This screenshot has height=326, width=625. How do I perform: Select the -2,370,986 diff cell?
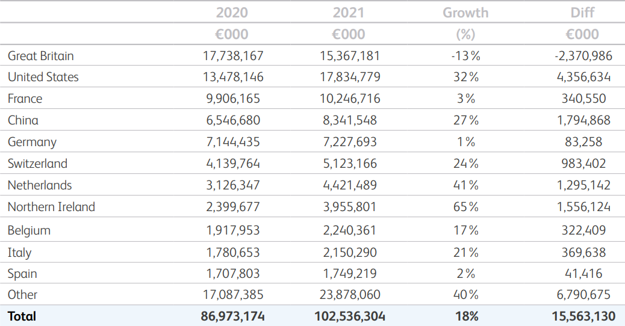coord(583,56)
